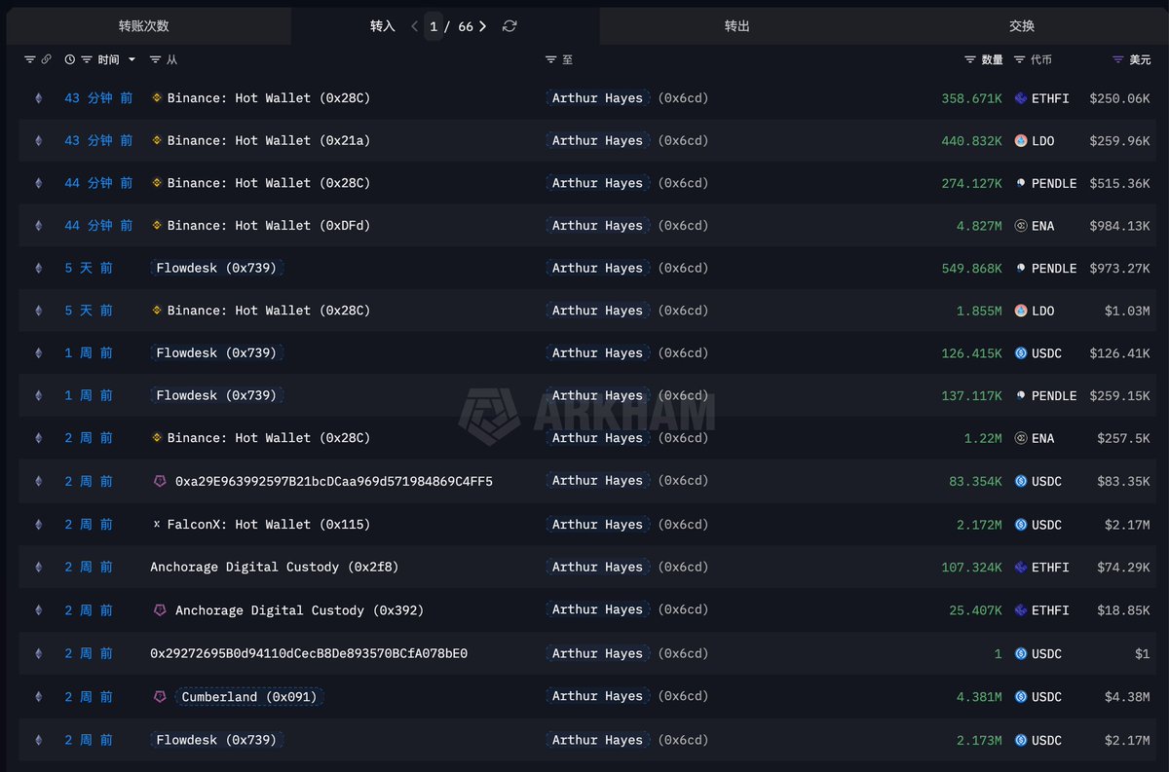Open the Cumberland (0x091) entity link
This screenshot has width=1169, height=772.
coord(248,697)
